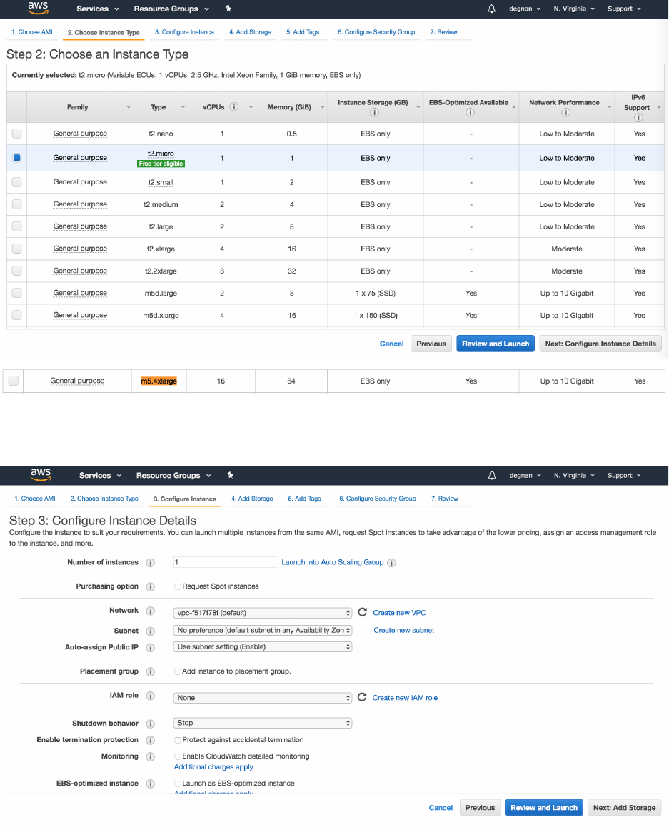Enable CloudWatch detailed monitoring checkbox
This screenshot has width=669, height=825.
[x=178, y=756]
